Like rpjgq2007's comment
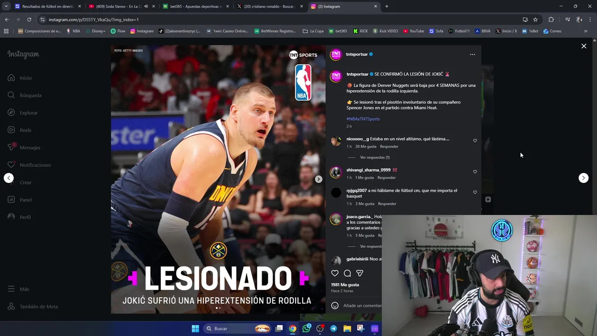This screenshot has width=597, height=336. pos(475,192)
